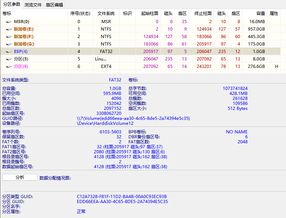The width and height of the screenshot is (286, 218).
Task: Click the 分区类型 GUID value starting with C12A7328
Action: tap(122, 196)
